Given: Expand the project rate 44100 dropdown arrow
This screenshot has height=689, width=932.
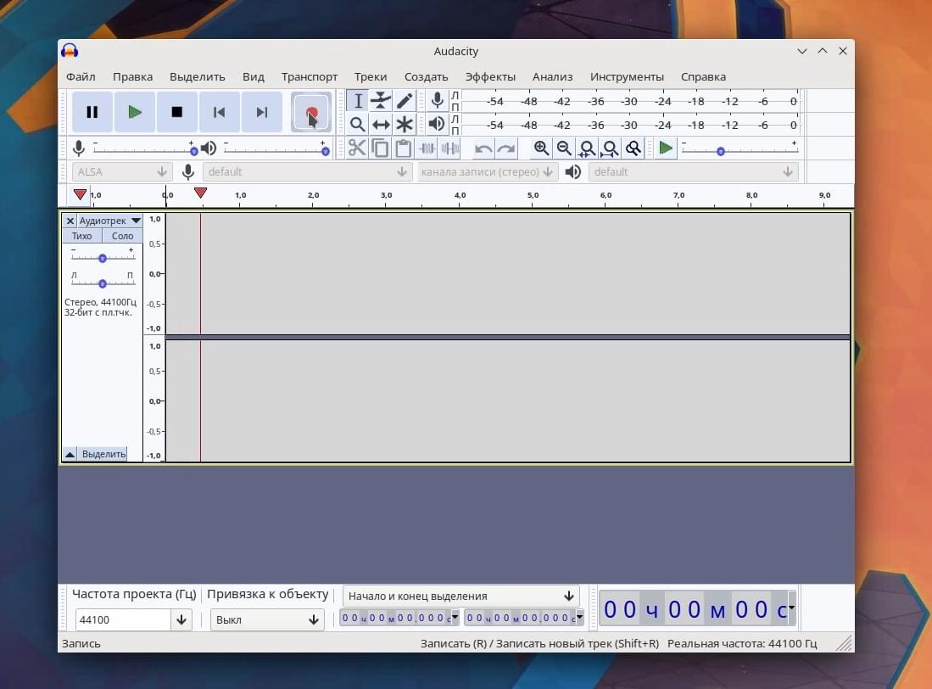Looking at the screenshot, I should (x=181, y=619).
